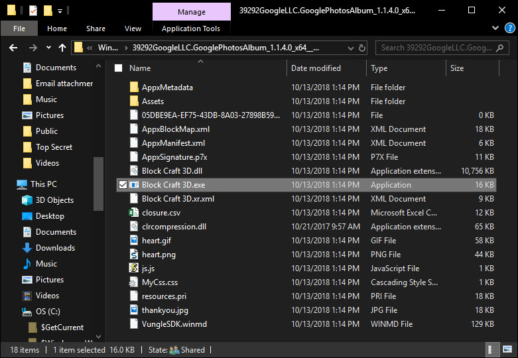Click the 3D Objects icon in sidebar
This screenshot has width=518, height=358.
click(27, 200)
